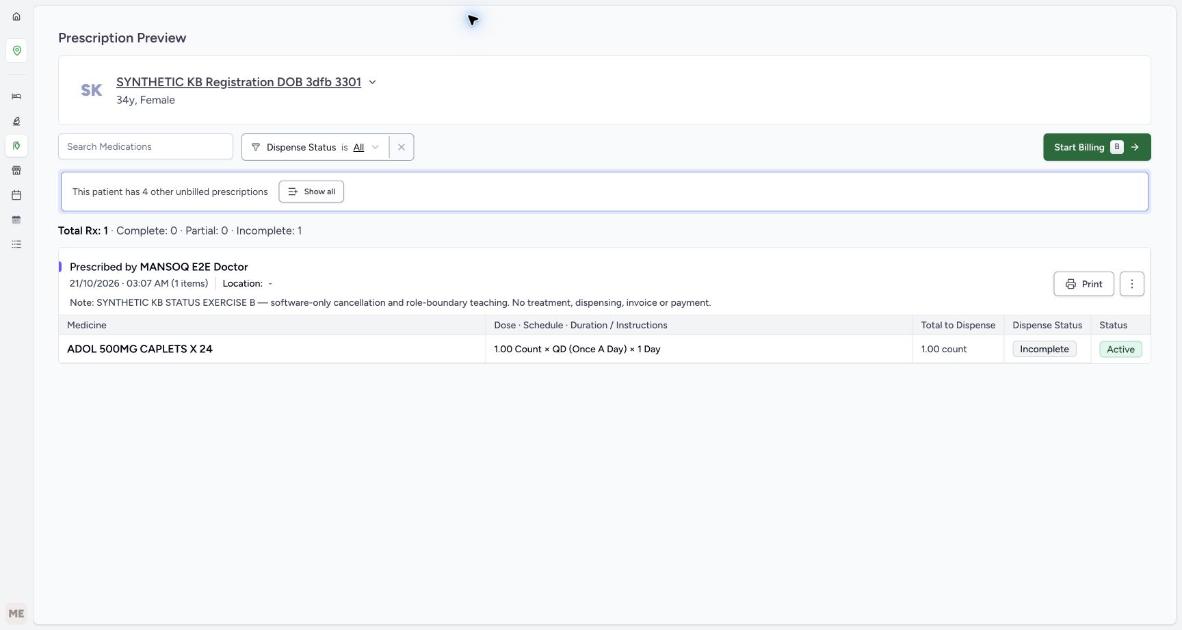Screen dimensions: 1182x630
Task: Clear the Dispense Status filter
Action: (402, 147)
